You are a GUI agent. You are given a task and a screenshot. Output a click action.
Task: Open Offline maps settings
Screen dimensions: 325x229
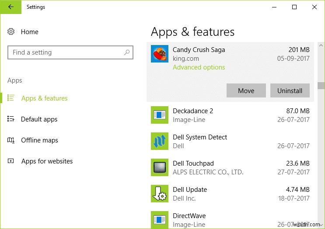pyautogui.click(x=40, y=140)
